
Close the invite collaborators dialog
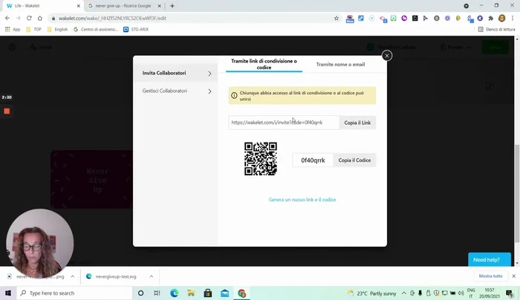(387, 56)
